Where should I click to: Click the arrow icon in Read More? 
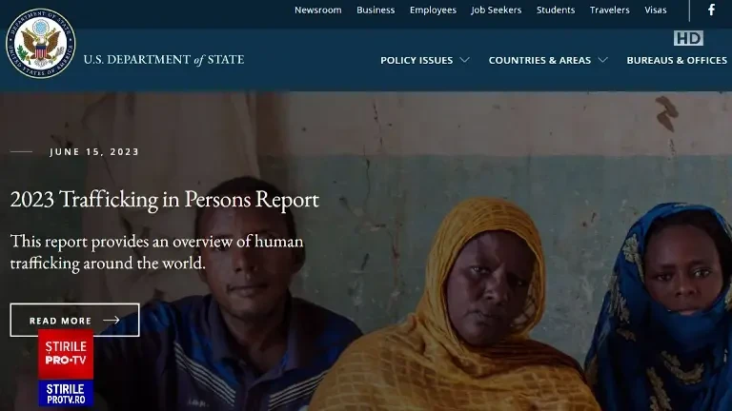(112, 320)
